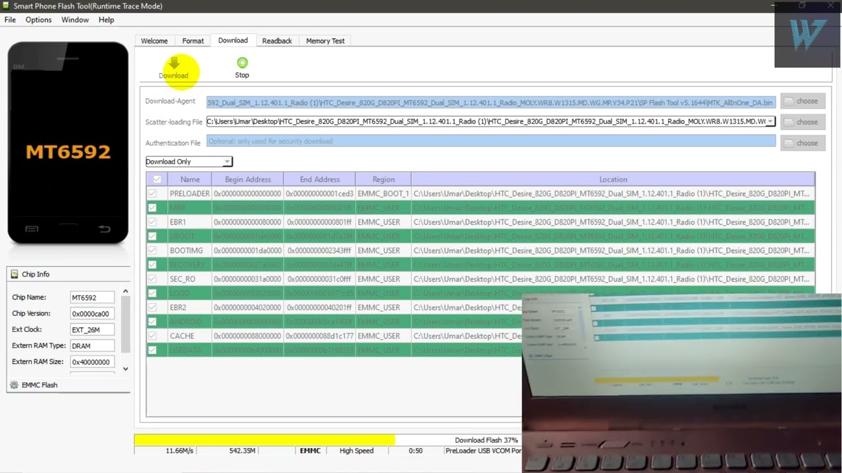
Task: Click the 11.66M/s speed status entry
Action: (180, 451)
